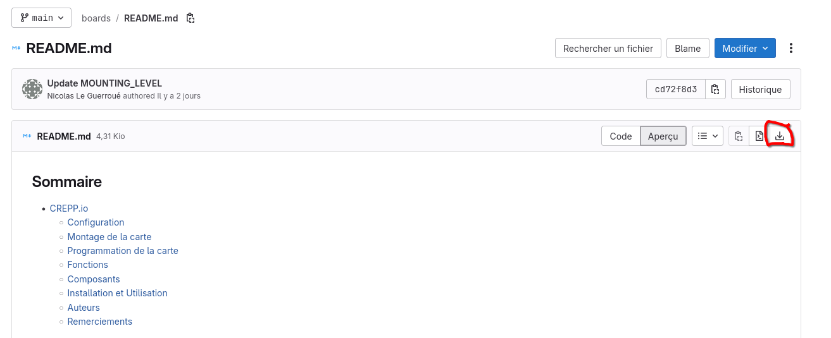
Task: Click the Blame button
Action: pos(687,48)
